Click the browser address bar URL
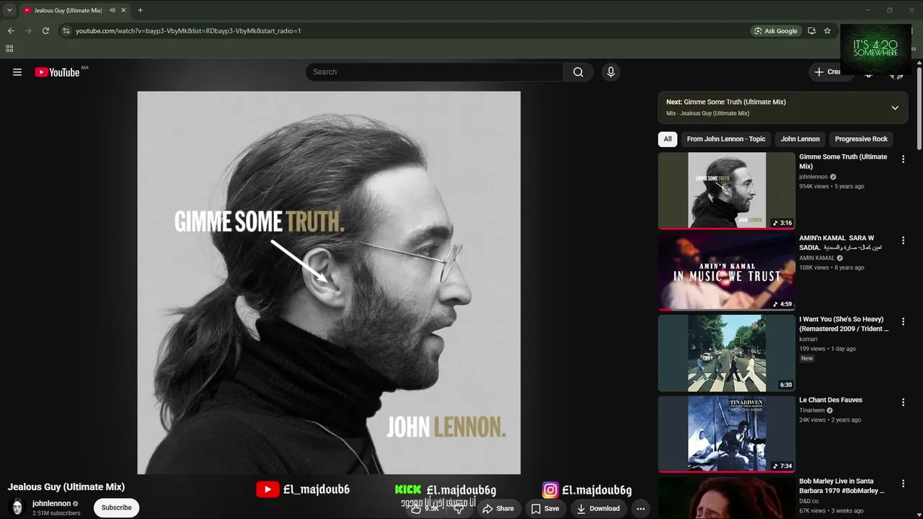 (x=188, y=31)
